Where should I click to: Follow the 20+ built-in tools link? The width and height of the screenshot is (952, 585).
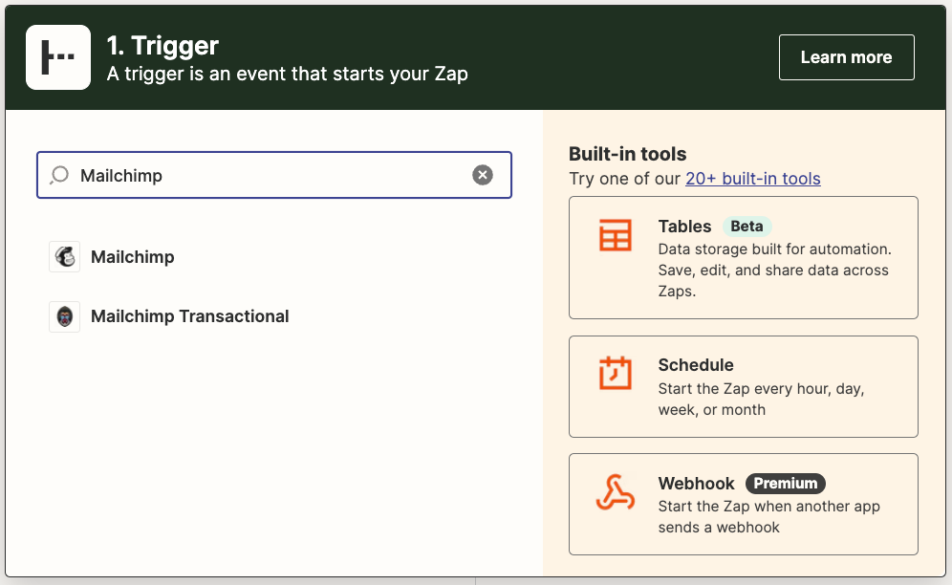[x=753, y=179]
